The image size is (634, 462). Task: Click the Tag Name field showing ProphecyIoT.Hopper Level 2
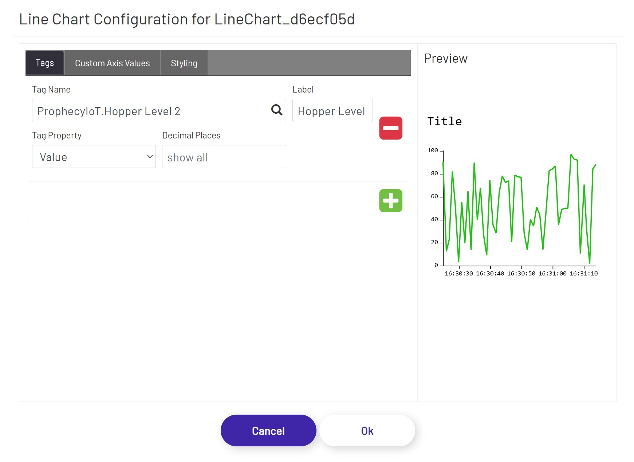click(146, 110)
